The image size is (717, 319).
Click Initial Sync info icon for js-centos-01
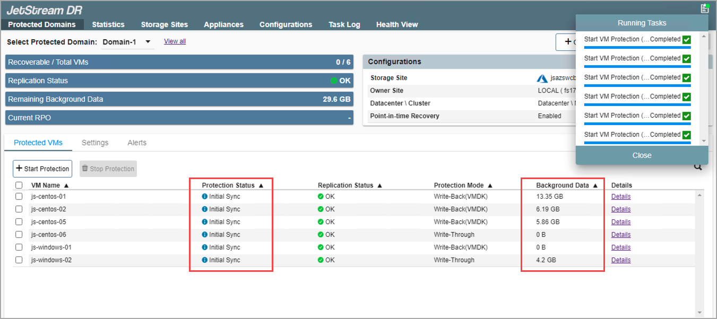tap(205, 197)
